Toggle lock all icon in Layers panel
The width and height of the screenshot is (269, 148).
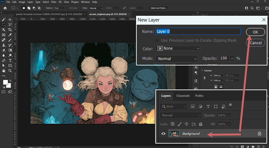(201, 124)
